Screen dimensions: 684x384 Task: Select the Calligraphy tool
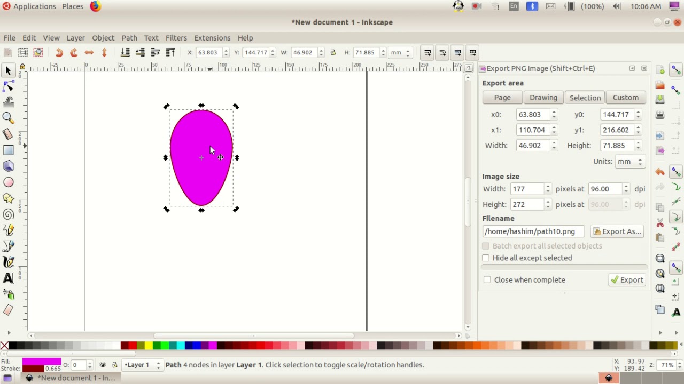click(x=8, y=262)
